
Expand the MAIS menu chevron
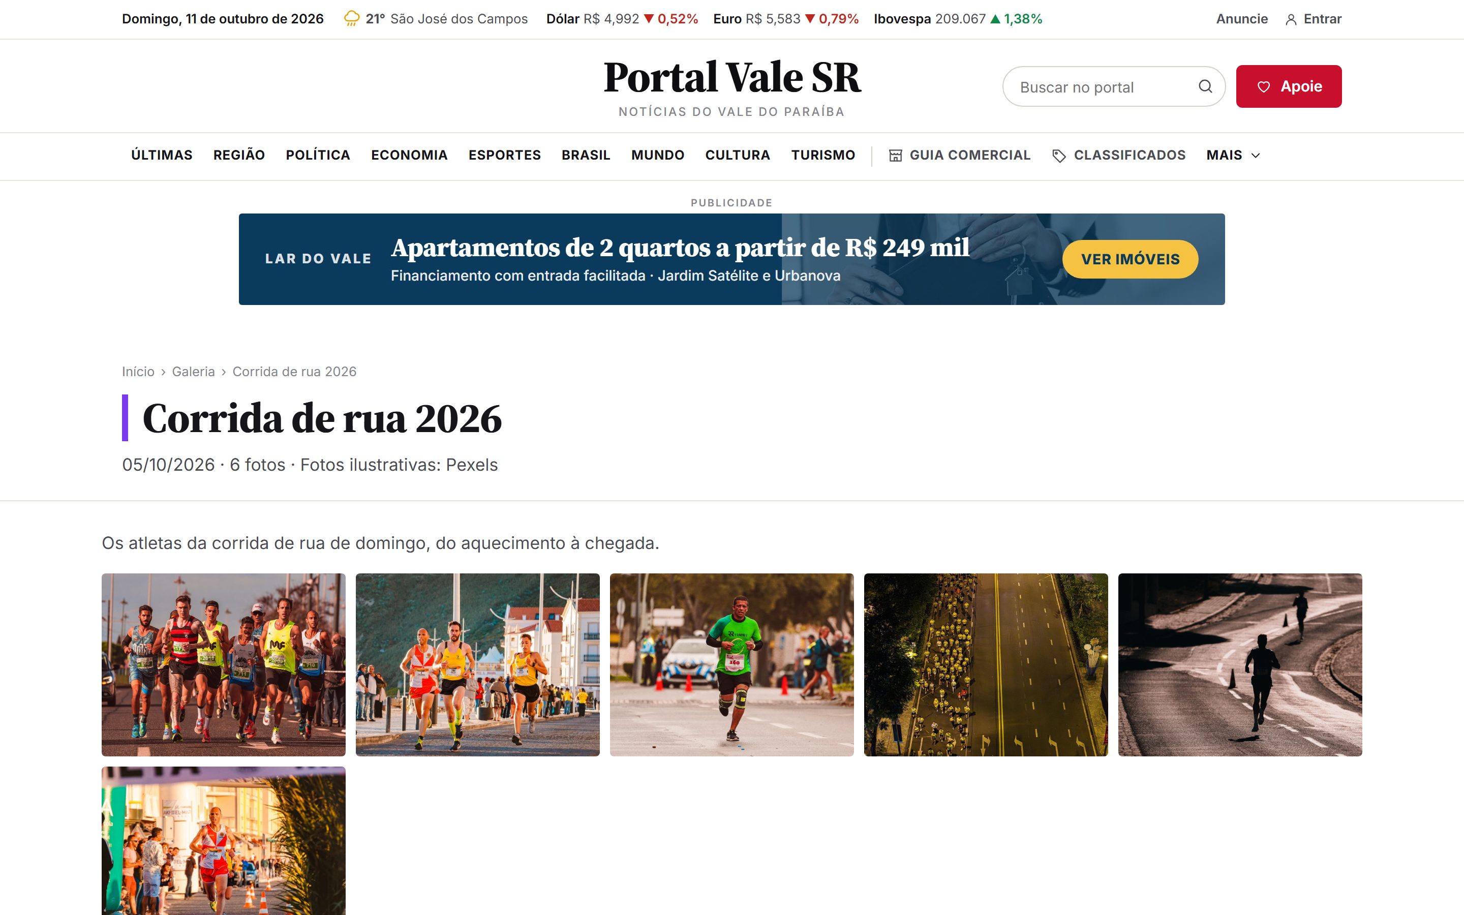tap(1255, 156)
